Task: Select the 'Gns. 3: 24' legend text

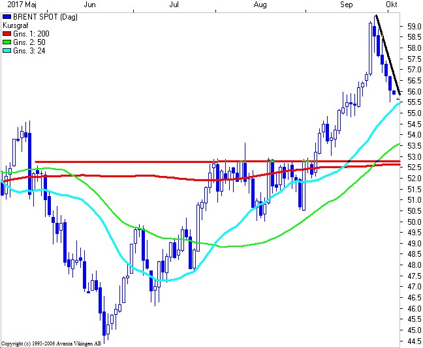Action: pyautogui.click(x=29, y=50)
